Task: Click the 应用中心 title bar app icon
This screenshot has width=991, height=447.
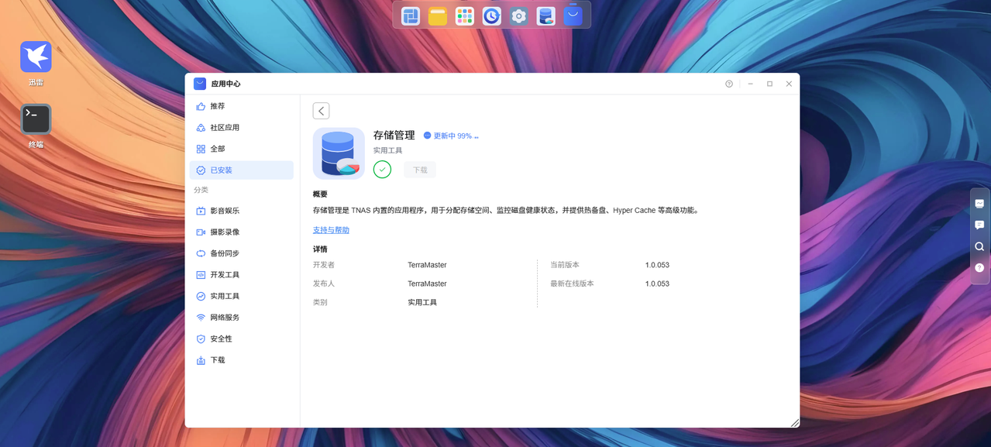Action: (200, 84)
